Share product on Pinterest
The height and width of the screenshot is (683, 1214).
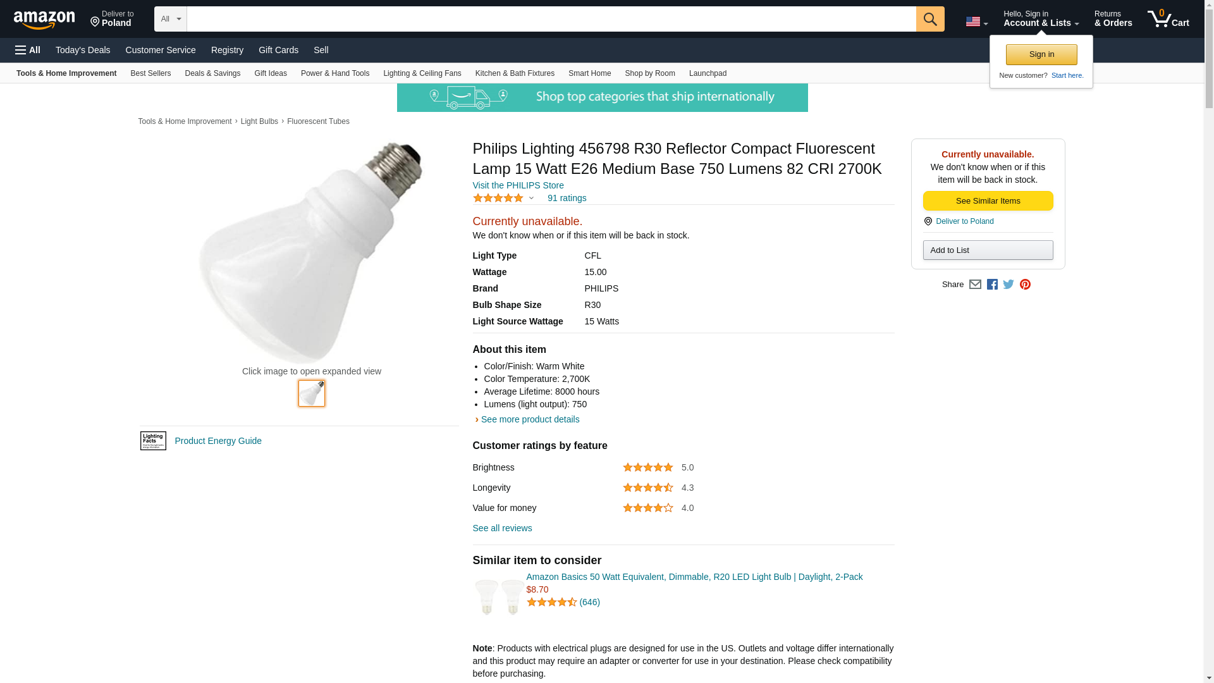point(1025,285)
